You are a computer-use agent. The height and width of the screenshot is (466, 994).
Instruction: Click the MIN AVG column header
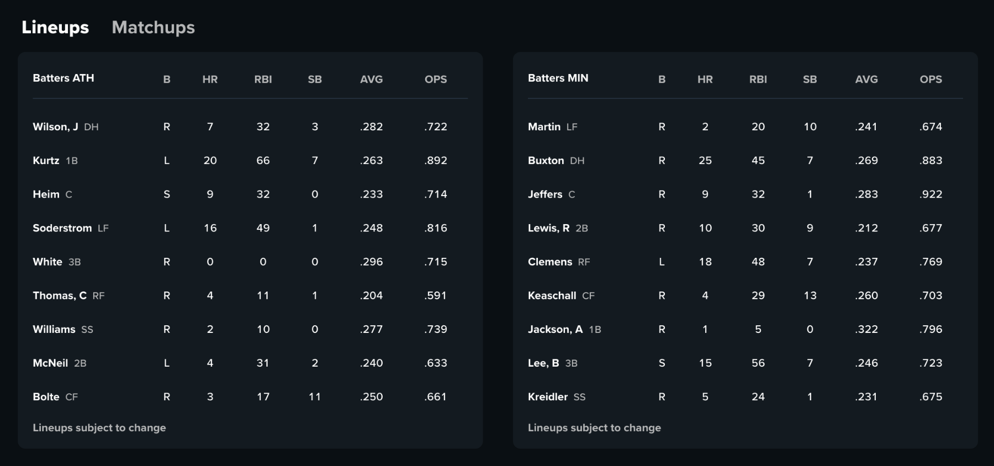[866, 79]
